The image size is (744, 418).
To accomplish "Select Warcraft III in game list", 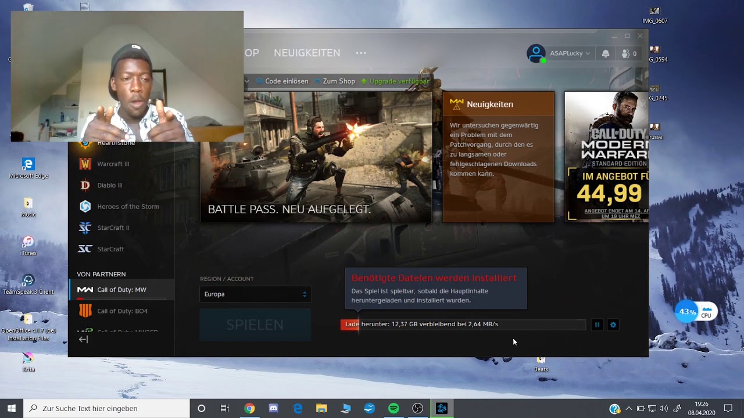I will [x=121, y=164].
